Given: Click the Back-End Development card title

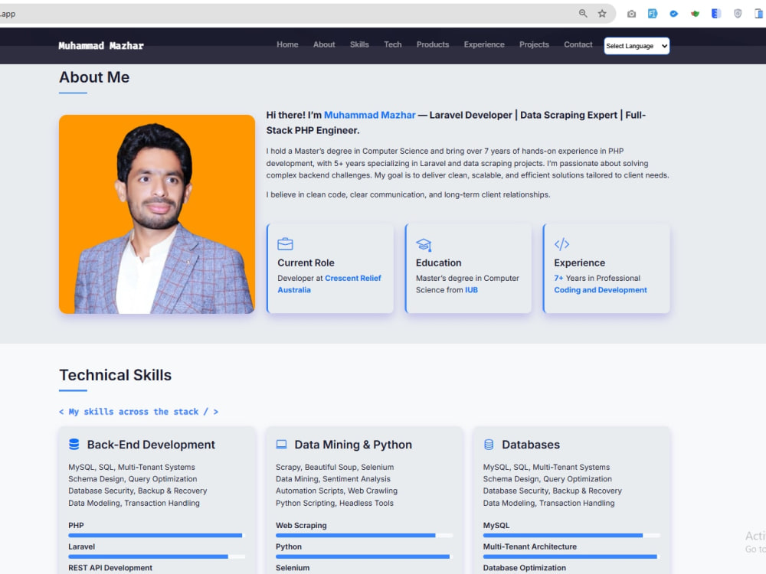Looking at the screenshot, I should coord(151,445).
